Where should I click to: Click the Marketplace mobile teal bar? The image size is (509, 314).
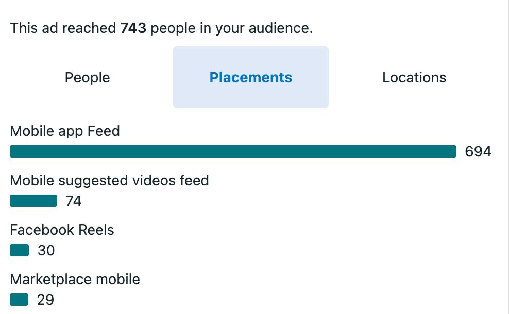19,300
